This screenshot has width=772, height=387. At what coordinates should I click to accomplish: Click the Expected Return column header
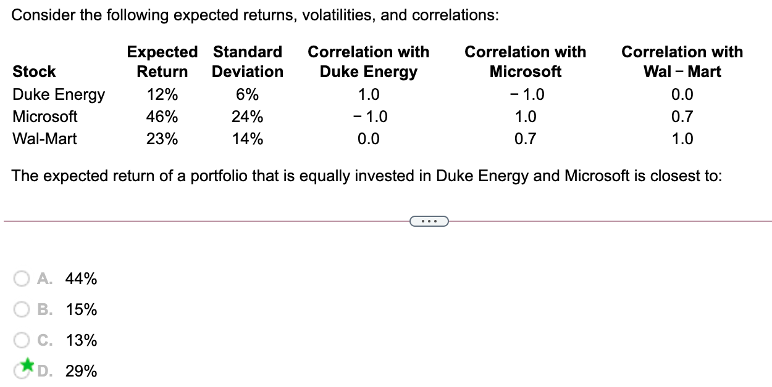point(162,62)
